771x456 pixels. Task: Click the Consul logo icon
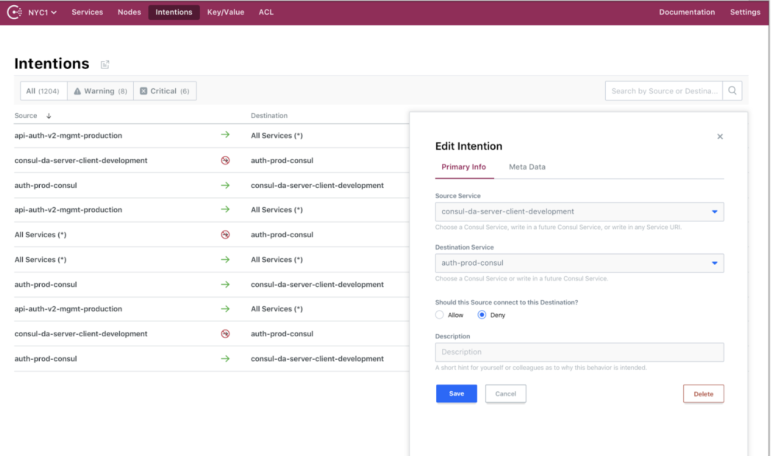(x=14, y=12)
